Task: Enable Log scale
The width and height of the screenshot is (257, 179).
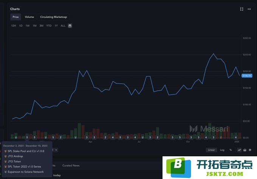Action: click(x=222, y=150)
